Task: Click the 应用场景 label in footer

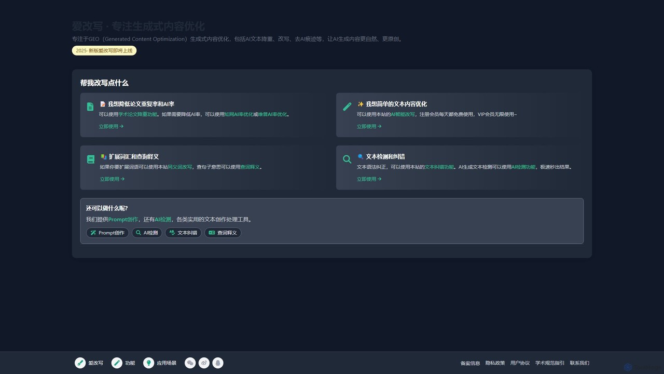Action: [167, 363]
